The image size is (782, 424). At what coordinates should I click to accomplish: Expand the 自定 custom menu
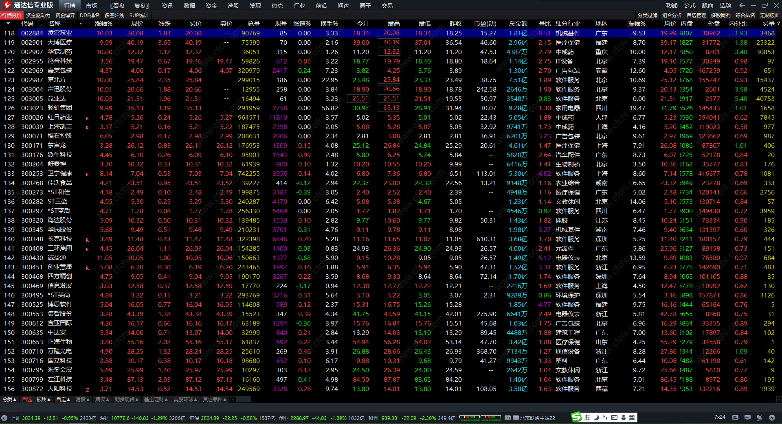point(63,400)
